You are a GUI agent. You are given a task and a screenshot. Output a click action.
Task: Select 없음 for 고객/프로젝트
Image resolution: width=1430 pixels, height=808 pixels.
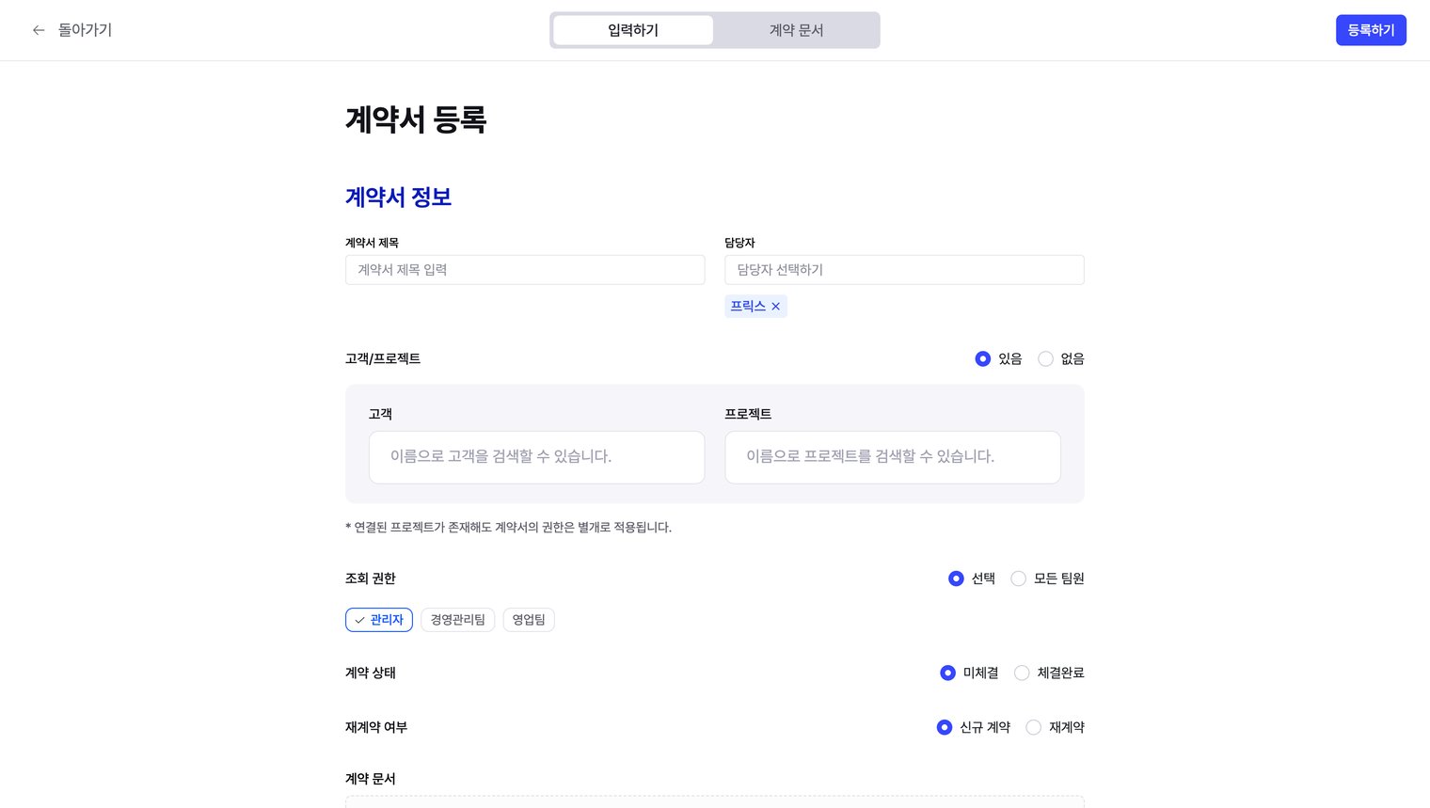pyautogui.click(x=1045, y=358)
